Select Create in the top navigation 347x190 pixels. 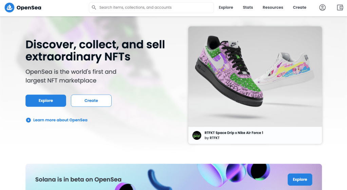pyautogui.click(x=300, y=7)
